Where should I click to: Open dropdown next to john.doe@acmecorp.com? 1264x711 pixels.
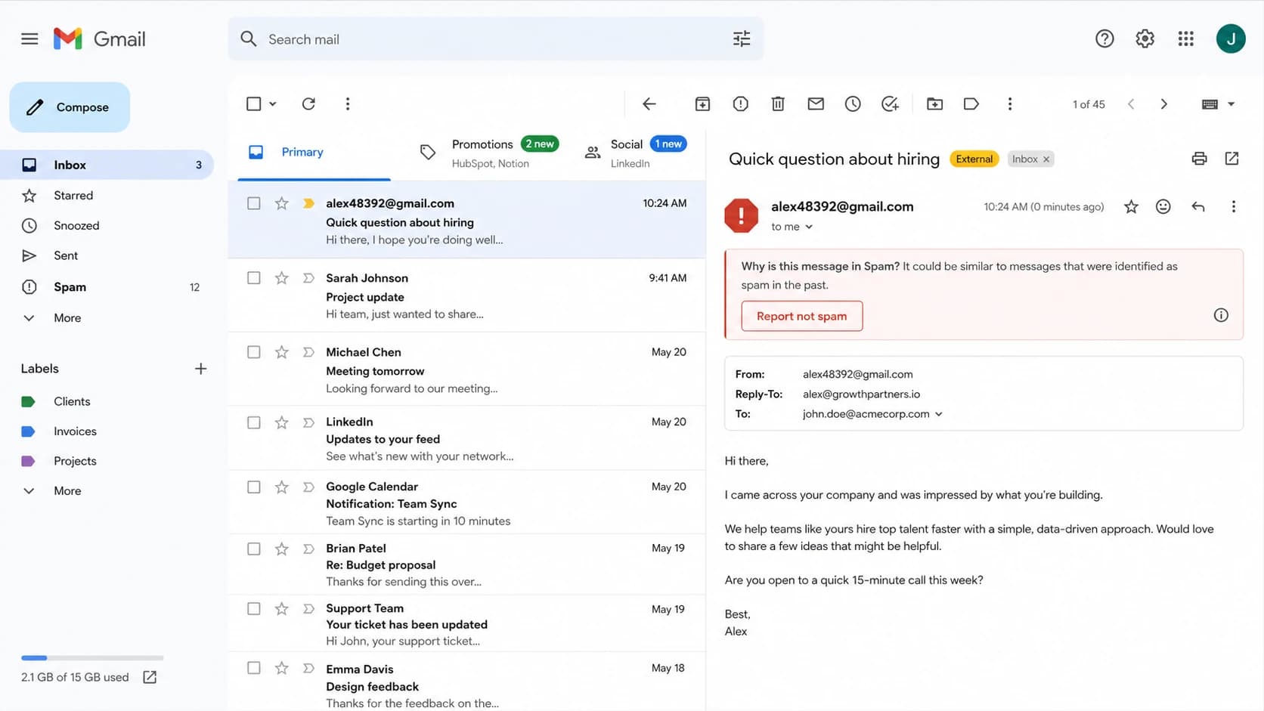(938, 414)
